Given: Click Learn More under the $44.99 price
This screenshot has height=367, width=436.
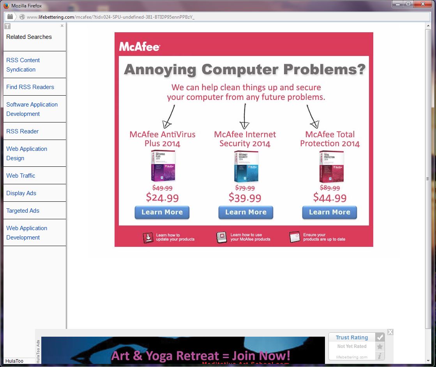Looking at the screenshot, I should [330, 213].
